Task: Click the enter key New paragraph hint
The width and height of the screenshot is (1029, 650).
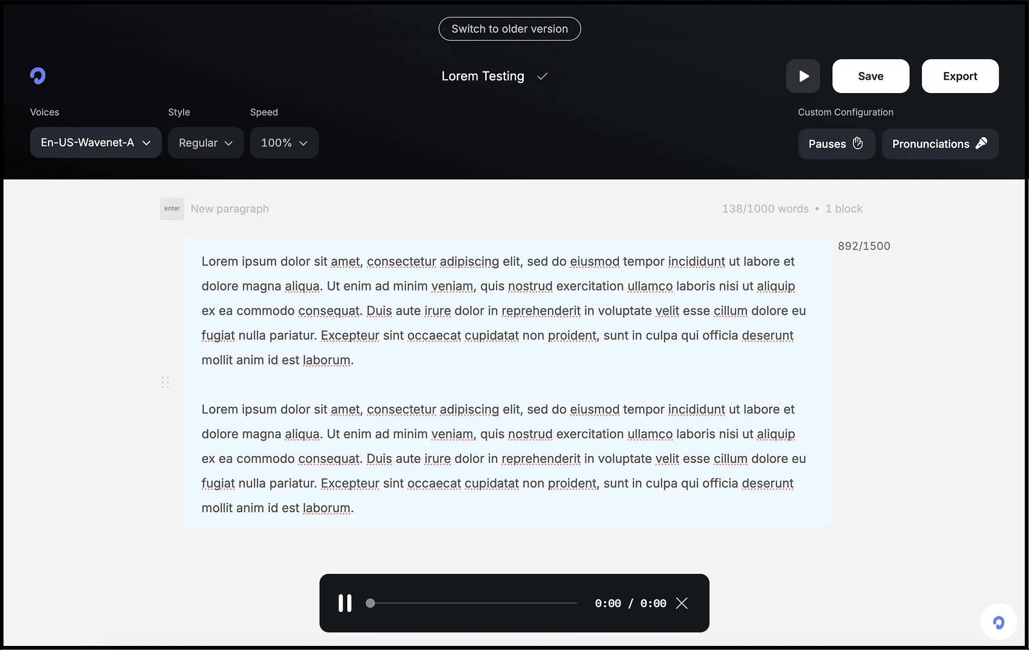Action: [215, 209]
